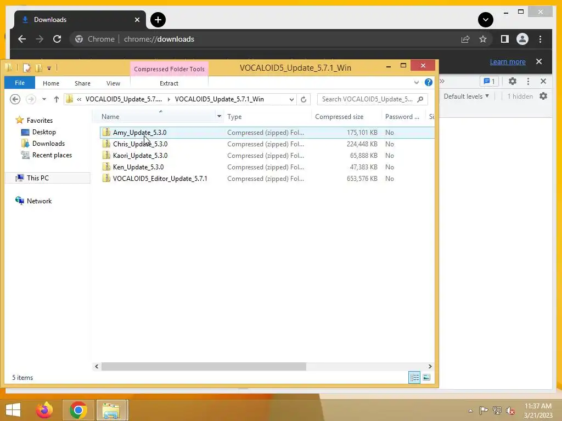Click the New folder quick access icon
The image size is (562, 421).
click(x=39, y=67)
